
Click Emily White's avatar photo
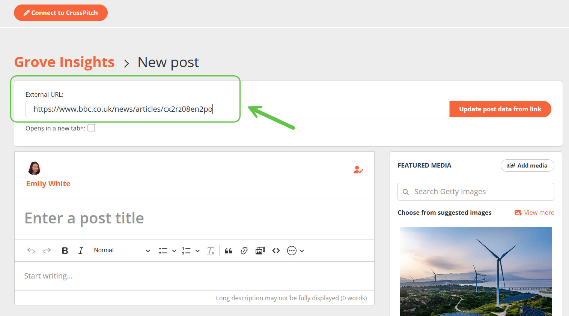pyautogui.click(x=34, y=168)
